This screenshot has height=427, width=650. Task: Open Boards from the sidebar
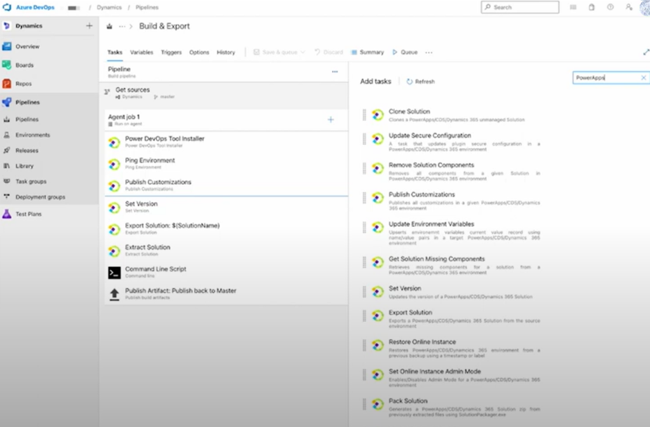[x=24, y=65]
